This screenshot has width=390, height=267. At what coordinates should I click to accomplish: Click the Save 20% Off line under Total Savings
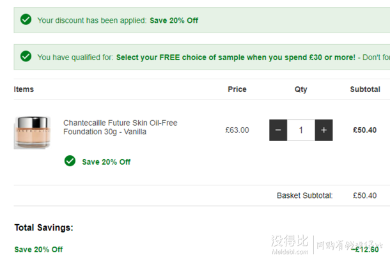[38, 249]
